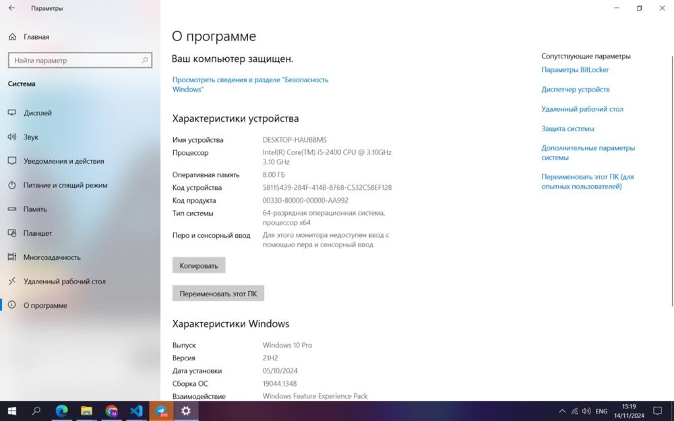Click the Характеристики устройства heading

[x=235, y=119]
